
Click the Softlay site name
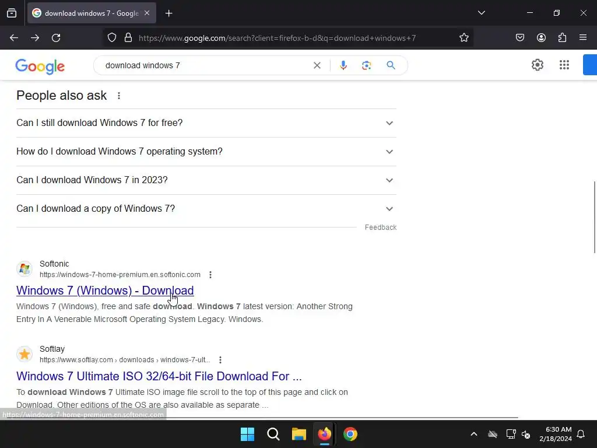point(52,349)
